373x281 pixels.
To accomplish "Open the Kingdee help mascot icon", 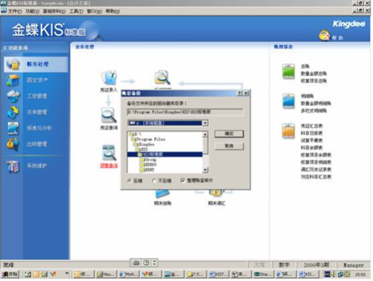I will point(325,36).
